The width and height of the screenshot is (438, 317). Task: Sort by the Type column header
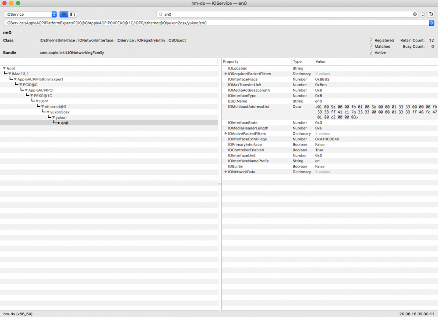coord(303,62)
